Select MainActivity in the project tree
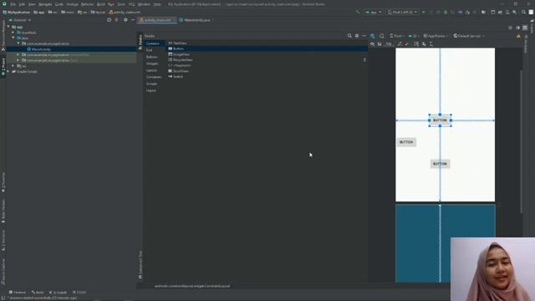The width and height of the screenshot is (535, 301). click(41, 49)
